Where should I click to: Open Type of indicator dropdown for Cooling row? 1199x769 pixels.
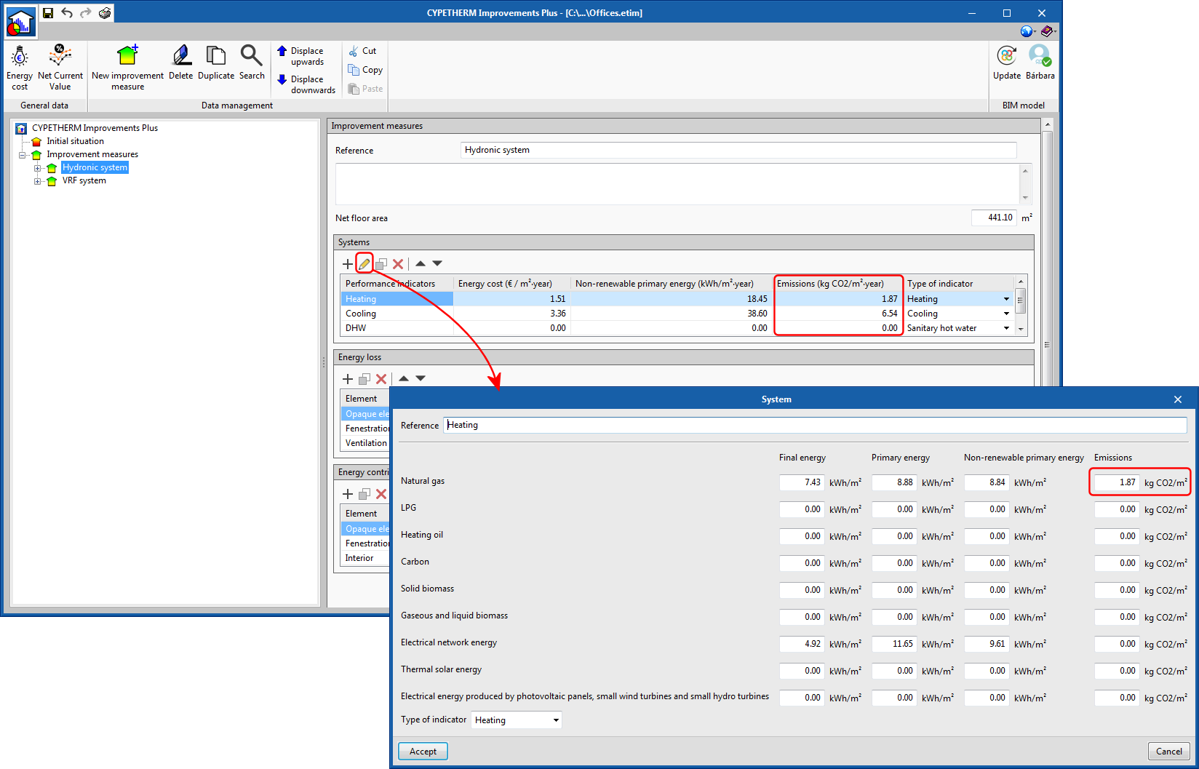point(1006,314)
